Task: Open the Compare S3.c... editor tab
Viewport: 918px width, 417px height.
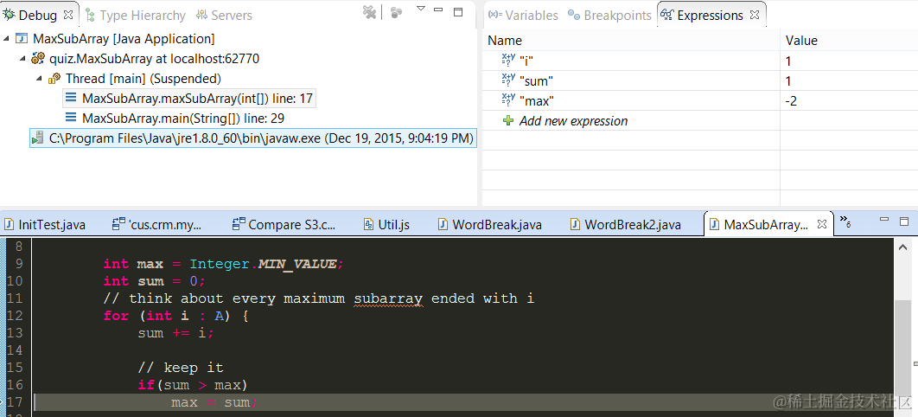Action: click(x=284, y=224)
